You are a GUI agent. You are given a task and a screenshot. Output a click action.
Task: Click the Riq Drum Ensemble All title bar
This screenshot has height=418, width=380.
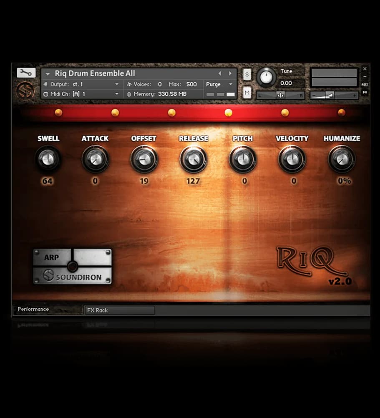[96, 73]
